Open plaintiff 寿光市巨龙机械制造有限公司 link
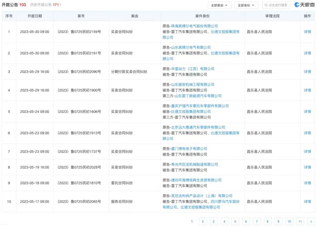 pos(195,164)
